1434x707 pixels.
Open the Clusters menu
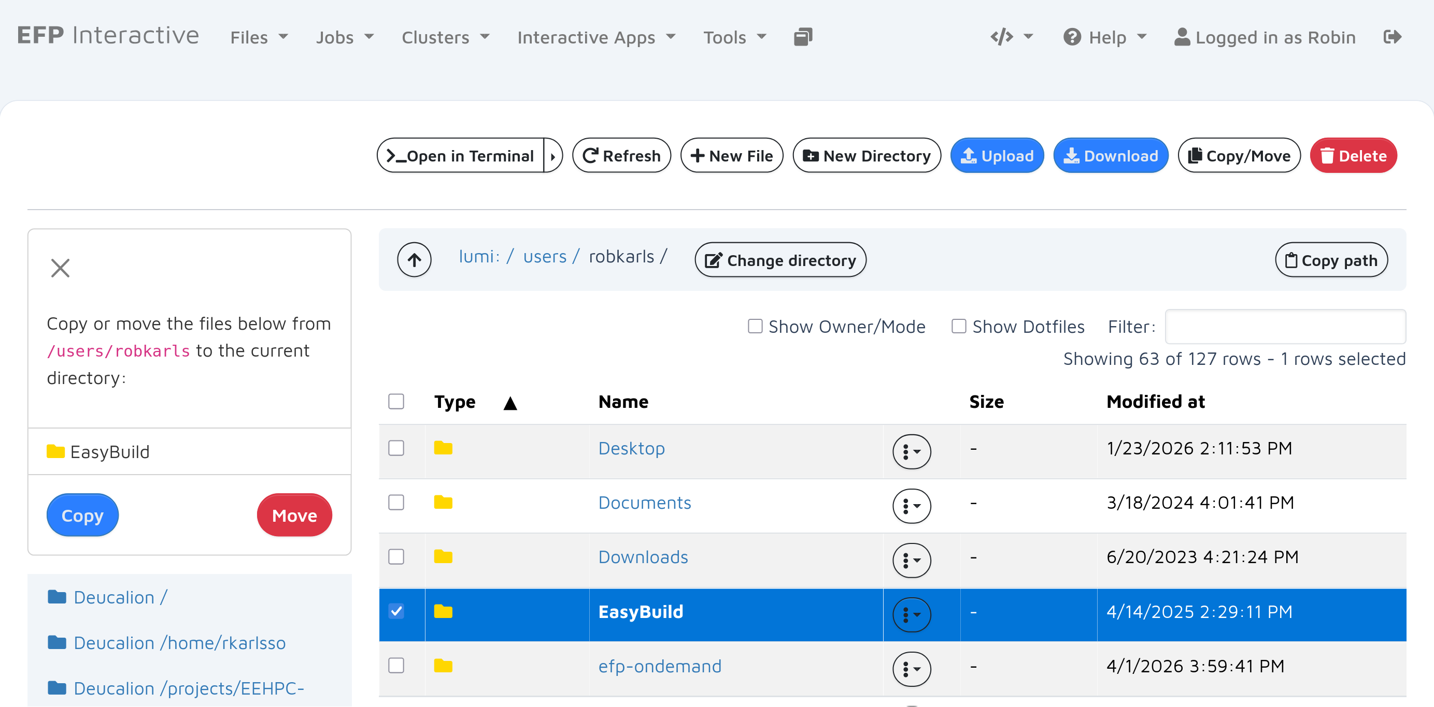pyautogui.click(x=445, y=37)
